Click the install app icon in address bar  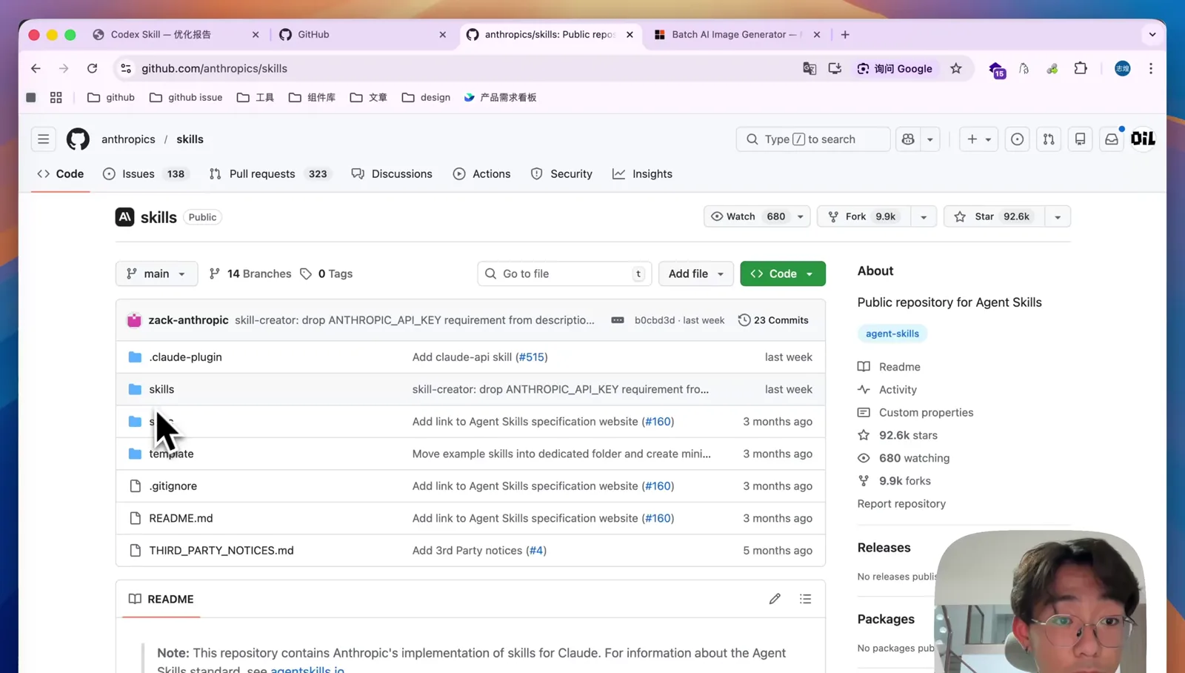(x=835, y=68)
